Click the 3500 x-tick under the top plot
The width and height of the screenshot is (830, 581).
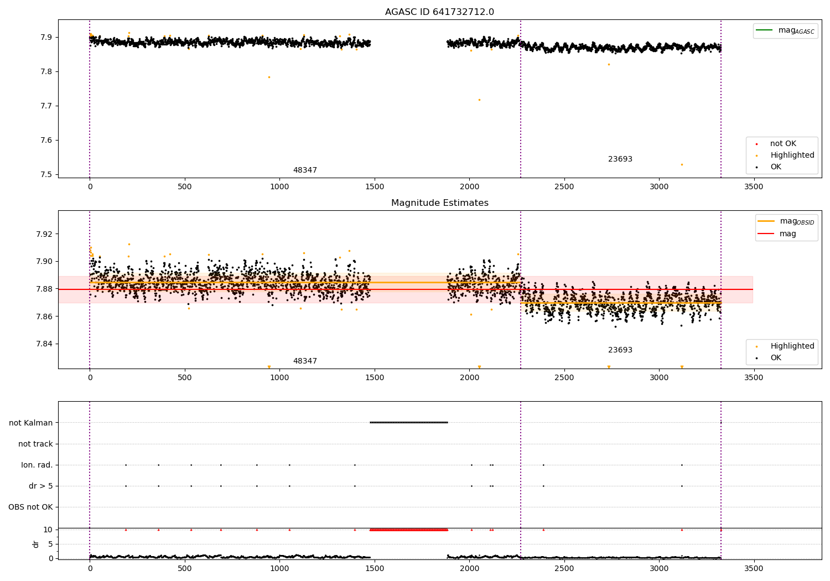(x=754, y=187)
